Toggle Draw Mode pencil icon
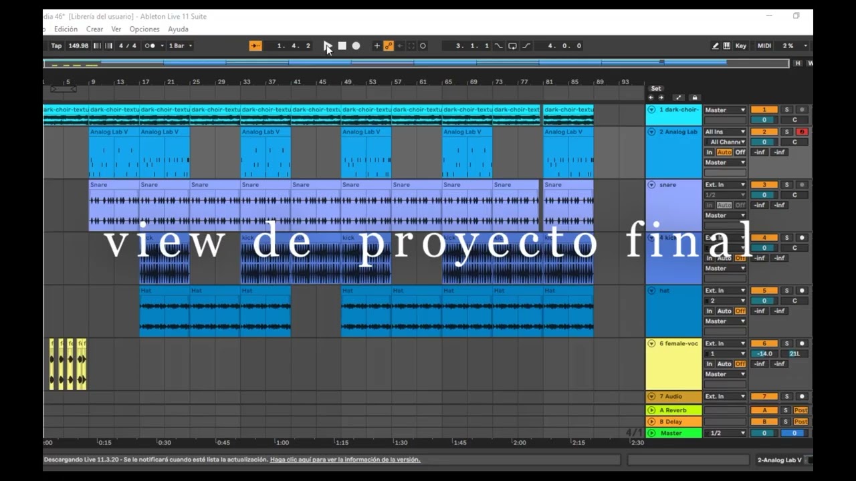This screenshot has width=856, height=481. [x=715, y=45]
